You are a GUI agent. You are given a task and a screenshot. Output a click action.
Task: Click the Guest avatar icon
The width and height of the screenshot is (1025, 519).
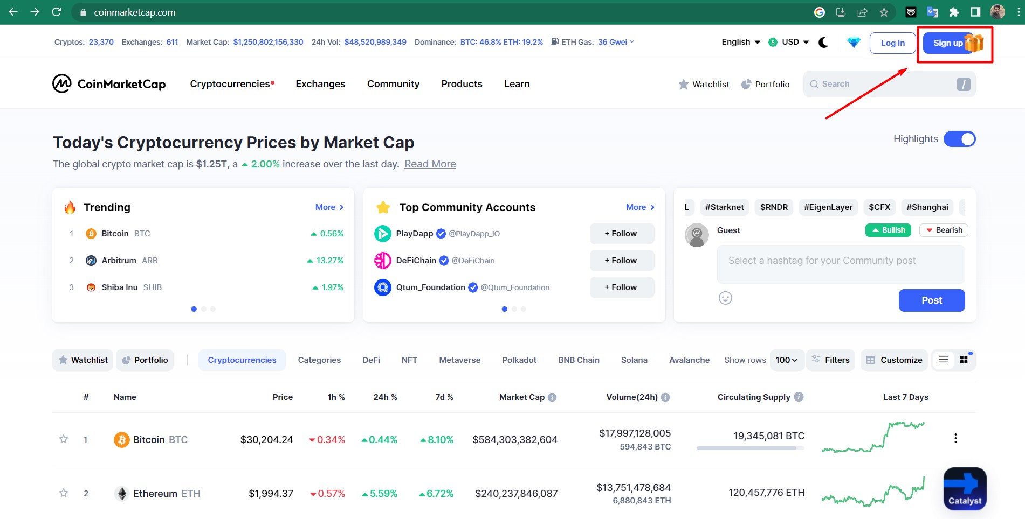(x=697, y=235)
